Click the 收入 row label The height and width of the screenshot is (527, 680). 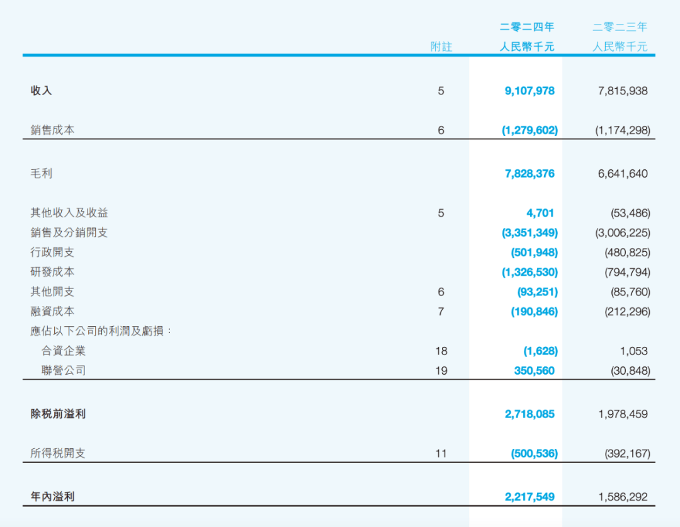click(x=42, y=91)
